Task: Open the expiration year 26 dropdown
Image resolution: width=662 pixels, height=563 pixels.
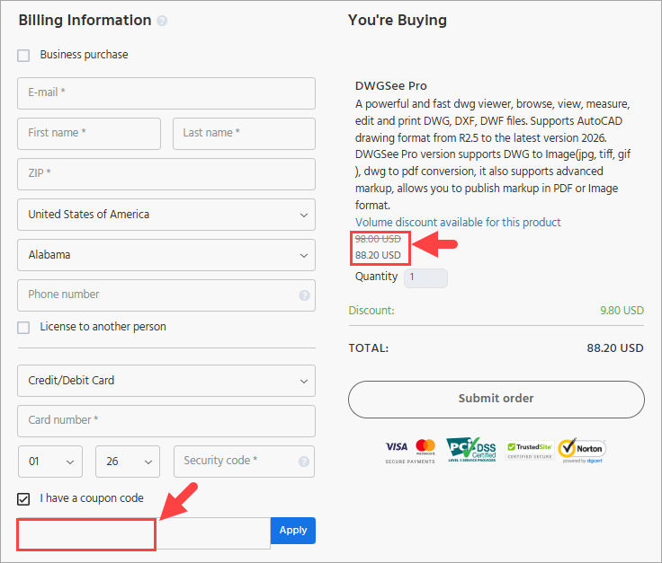Action: (x=128, y=462)
